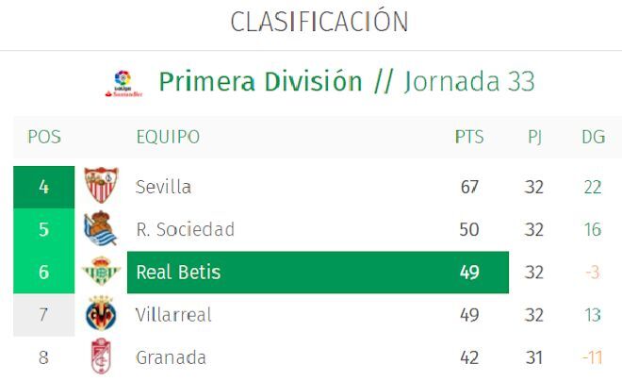Click the green position 4 cell
This screenshot has width=622, height=381.
(x=43, y=187)
